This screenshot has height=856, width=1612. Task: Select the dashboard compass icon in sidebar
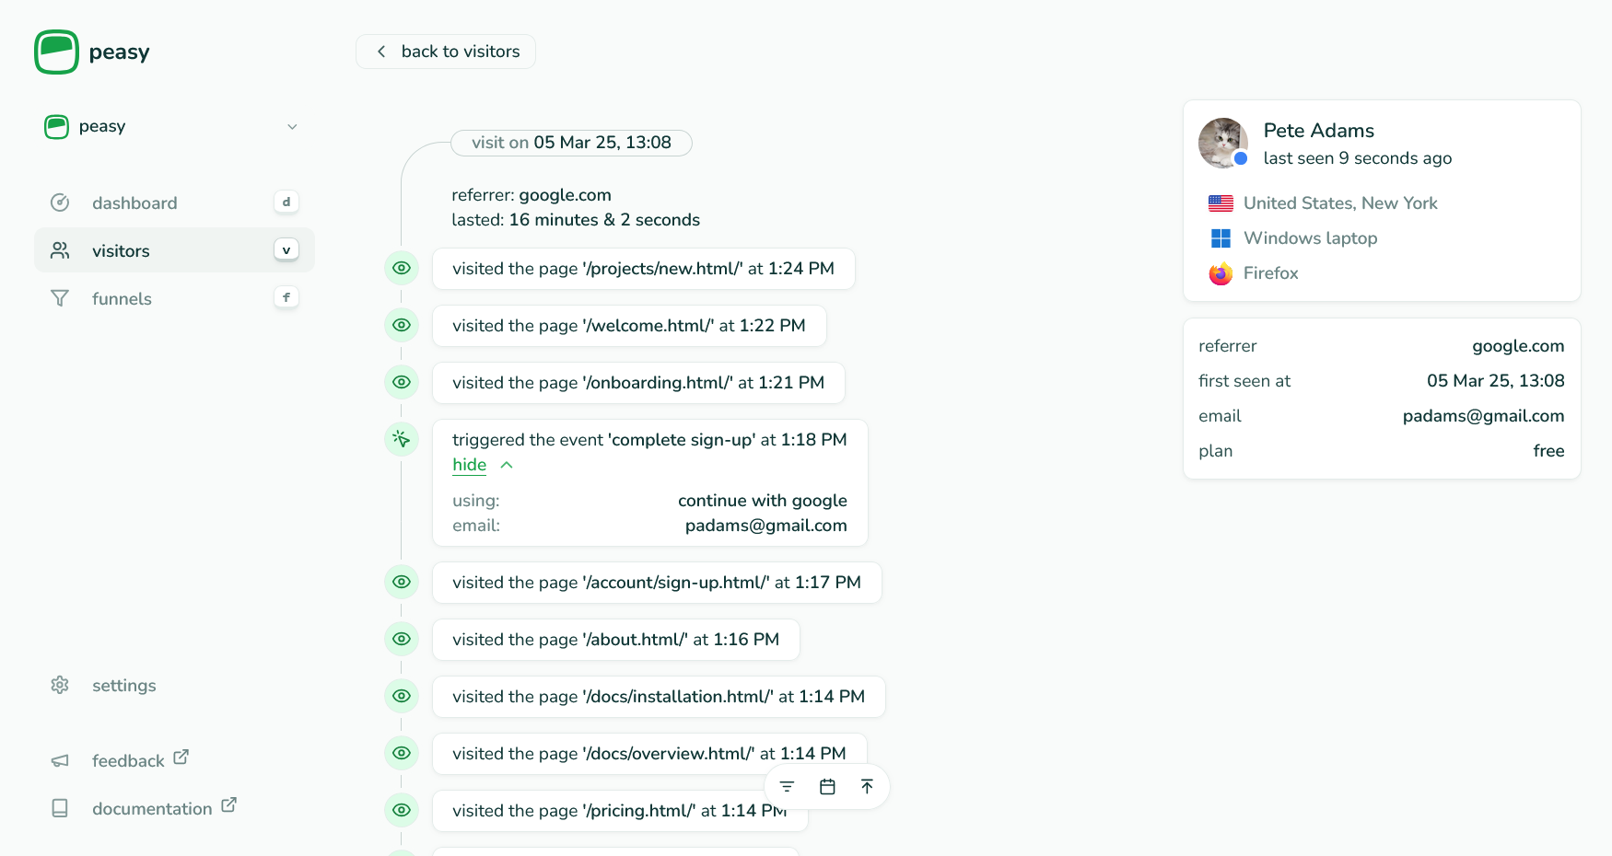click(x=59, y=202)
